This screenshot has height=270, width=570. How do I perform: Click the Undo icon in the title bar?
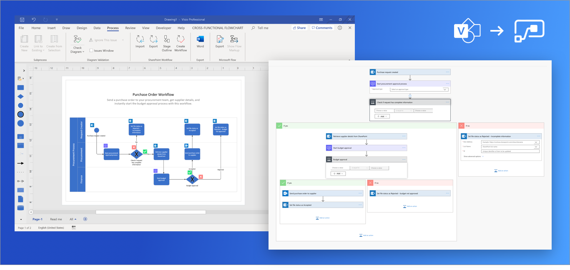click(x=33, y=19)
